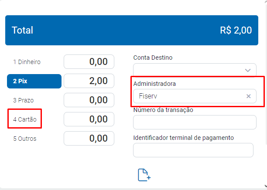Focus the Identificador terminal de pagamento field

pos(193,150)
